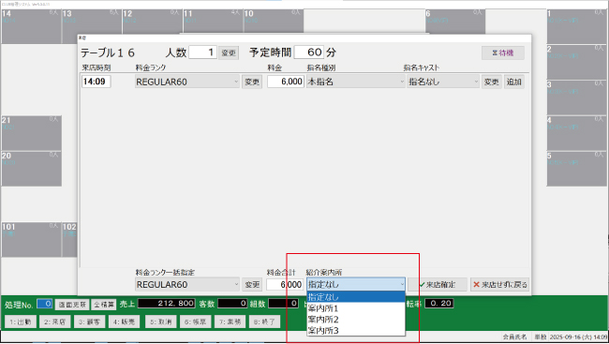Click 変更 next to the 人数 field

click(229, 52)
